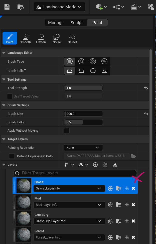Open the Painting Restriction dropdown
Viewport: 156px width, 244px height.
83,148
